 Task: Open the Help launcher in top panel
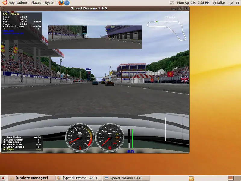(x=67, y=3)
